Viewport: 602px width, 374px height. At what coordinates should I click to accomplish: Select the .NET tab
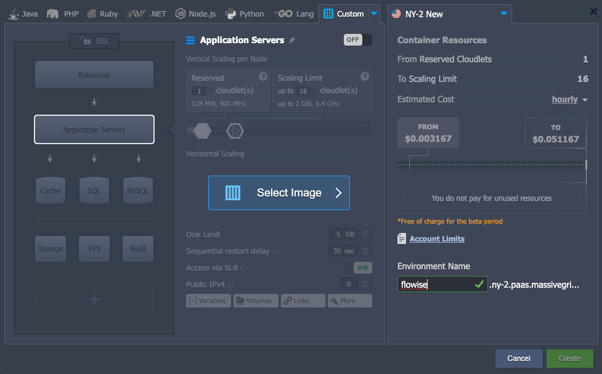click(x=147, y=14)
